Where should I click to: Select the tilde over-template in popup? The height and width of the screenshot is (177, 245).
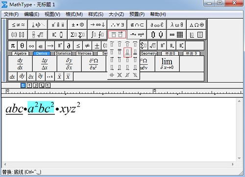(112, 44)
